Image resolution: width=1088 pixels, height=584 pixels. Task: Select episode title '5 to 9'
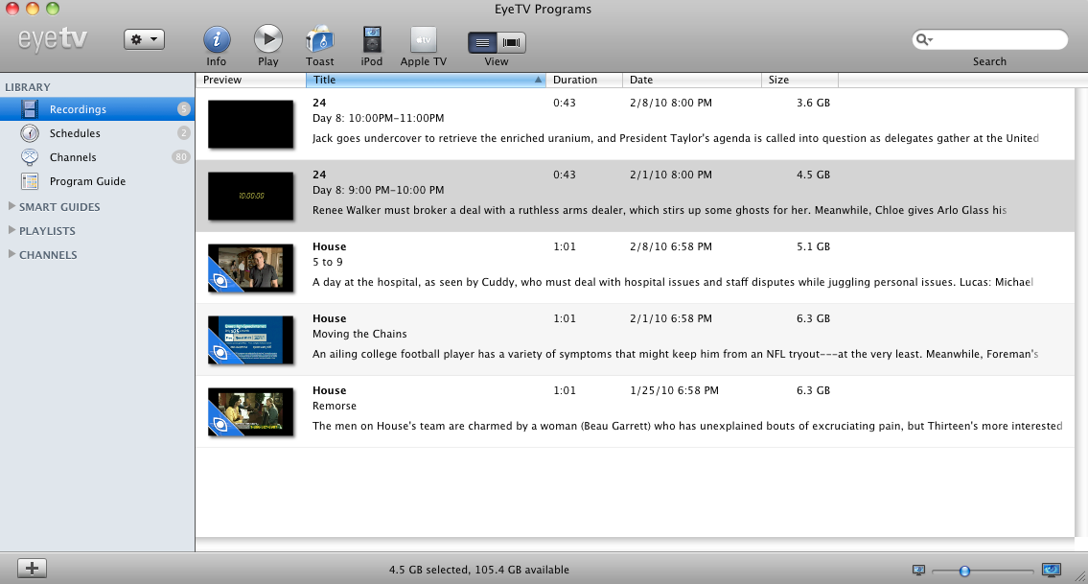point(328,262)
